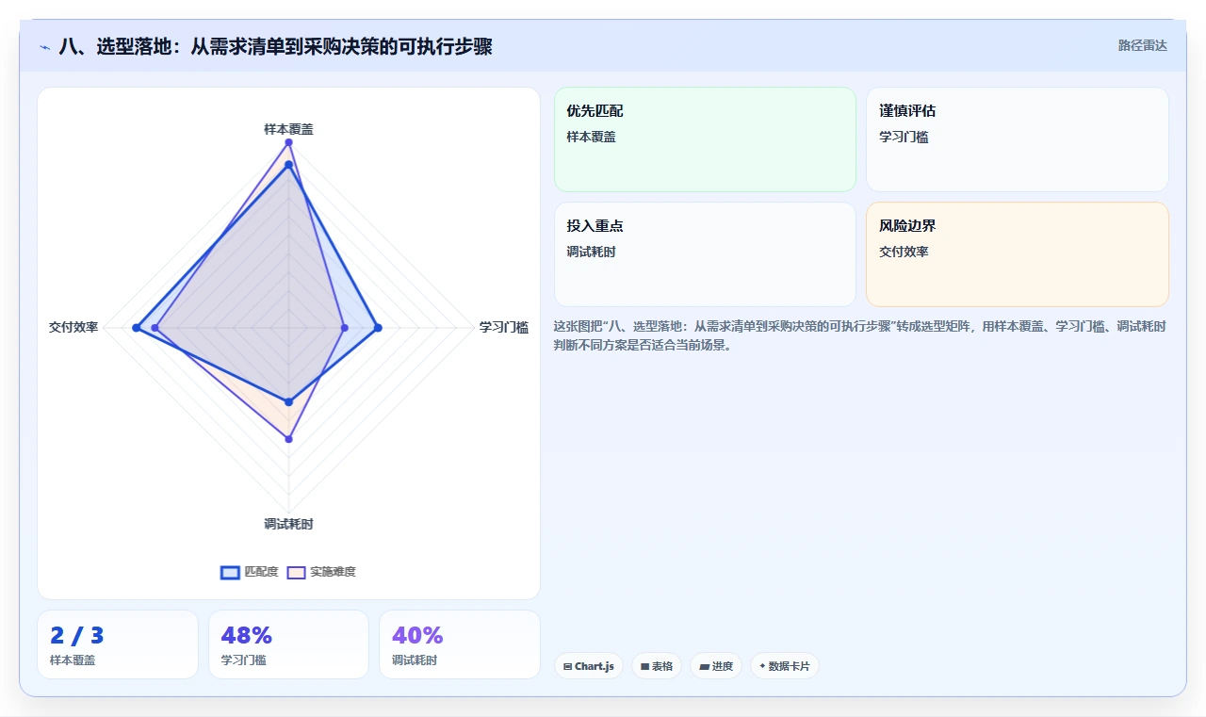
Task: Select the page title starting with 八、选型落地
Action: point(275,46)
